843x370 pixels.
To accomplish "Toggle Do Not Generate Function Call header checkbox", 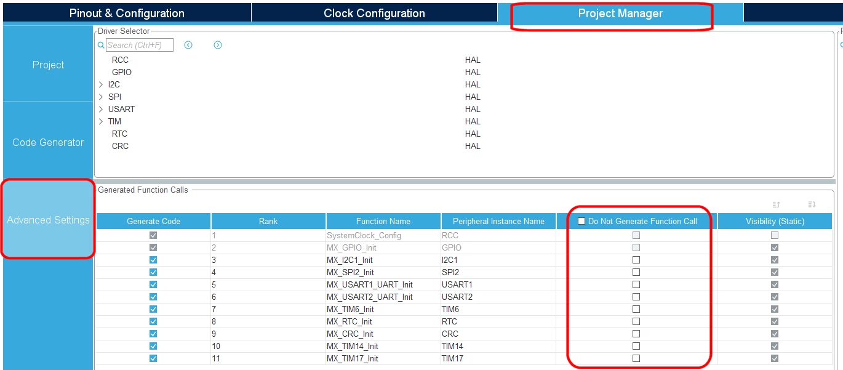I will click(x=581, y=221).
